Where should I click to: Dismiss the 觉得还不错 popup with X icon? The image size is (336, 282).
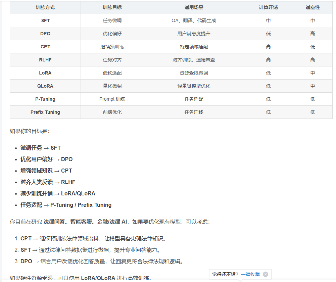(x=266, y=274)
